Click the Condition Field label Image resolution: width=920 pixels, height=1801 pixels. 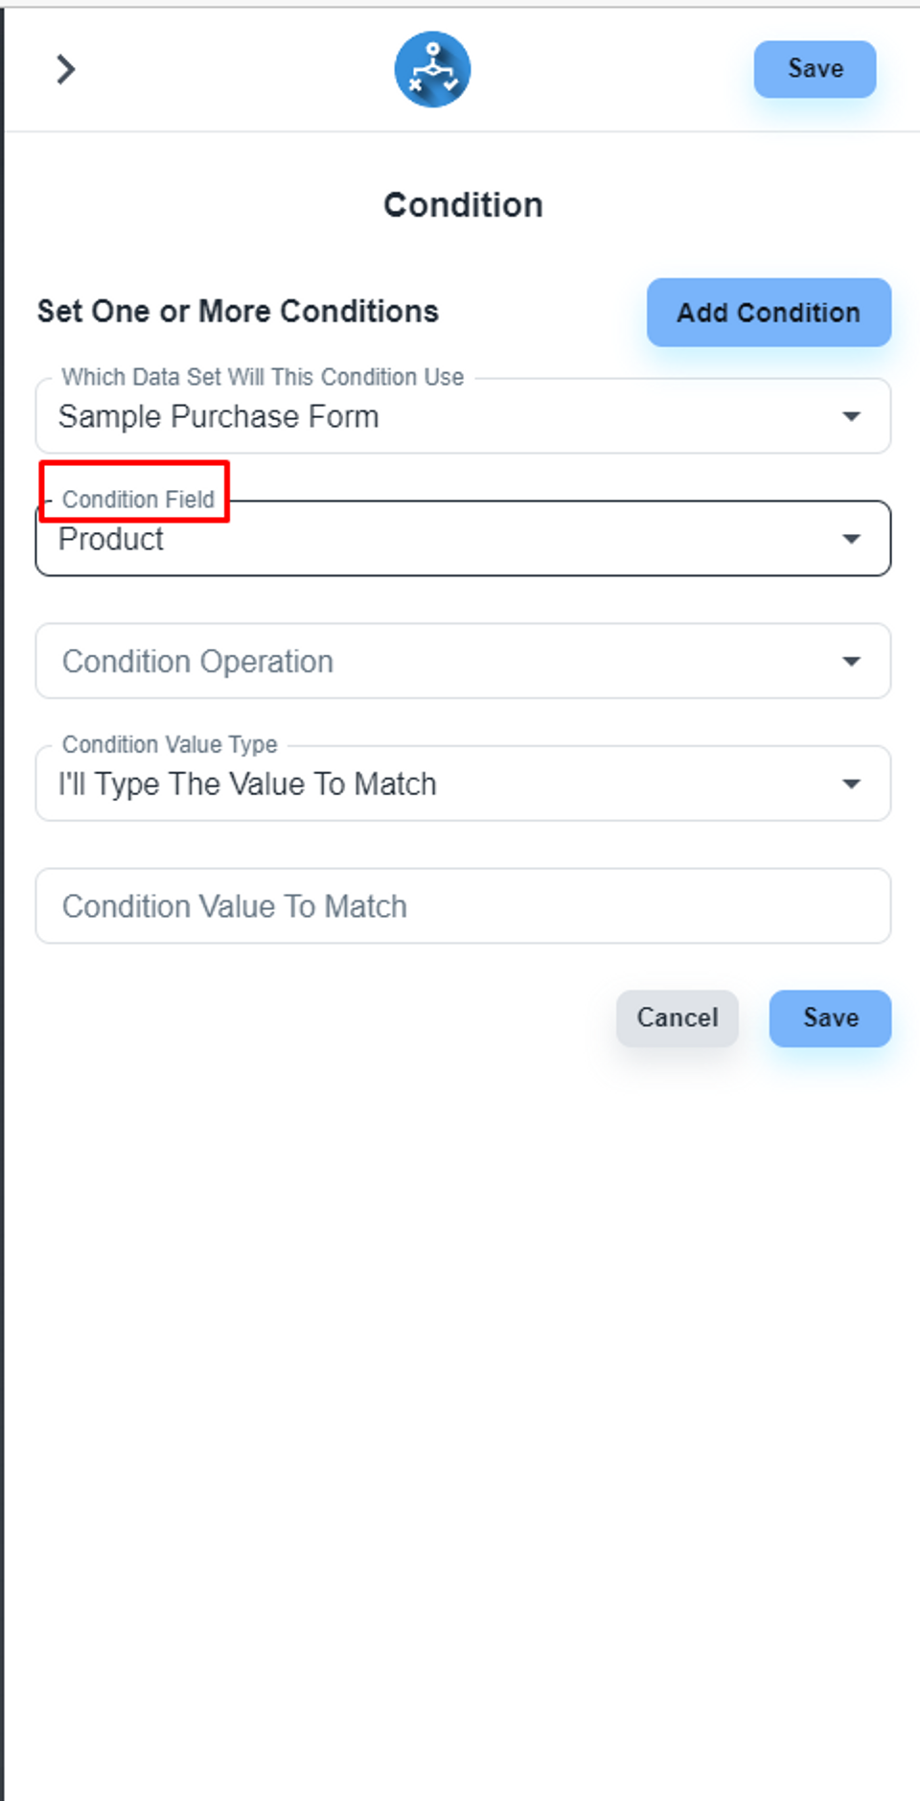[138, 500]
